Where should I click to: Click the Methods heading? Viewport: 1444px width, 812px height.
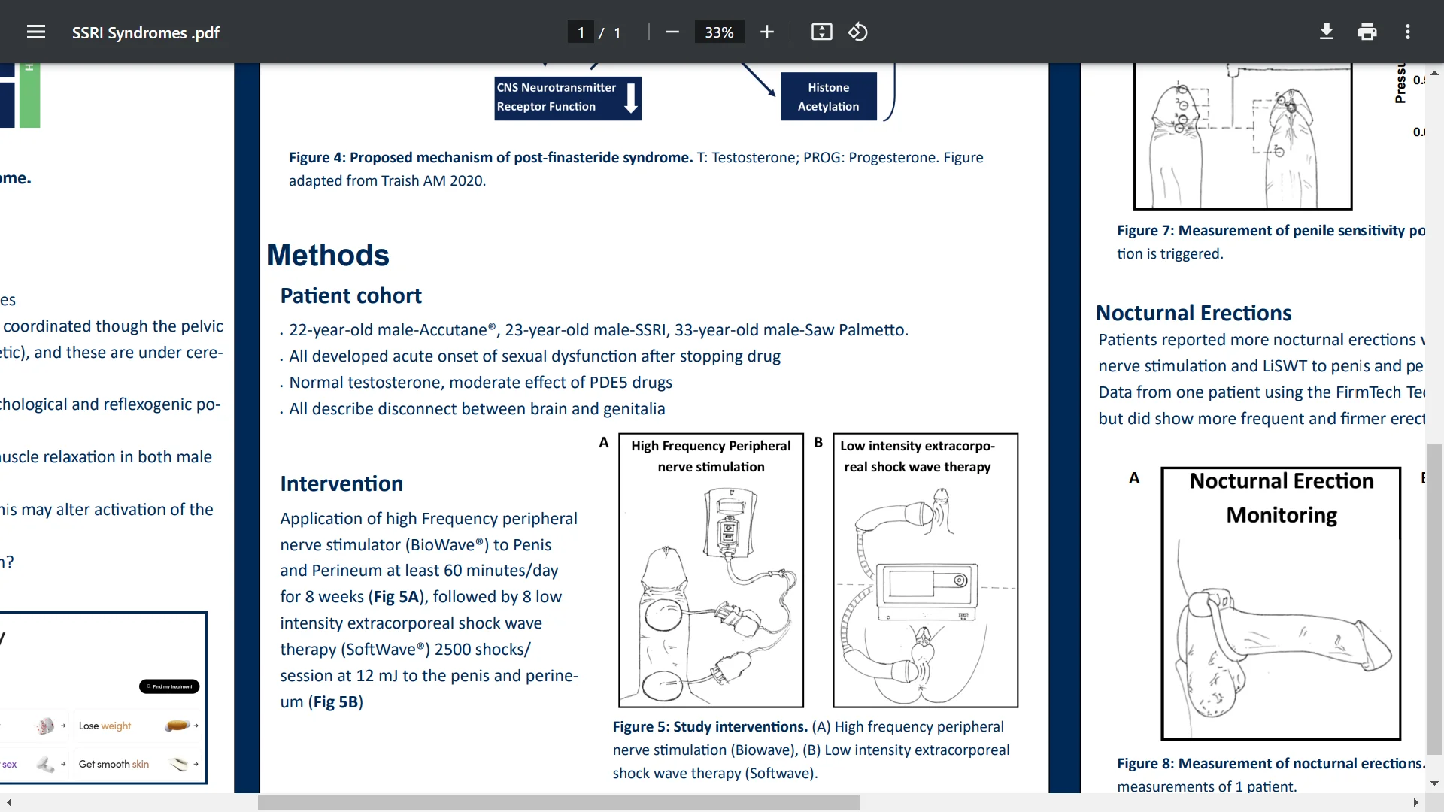click(328, 255)
